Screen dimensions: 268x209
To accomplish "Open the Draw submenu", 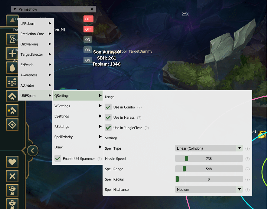I will [x=77, y=147].
